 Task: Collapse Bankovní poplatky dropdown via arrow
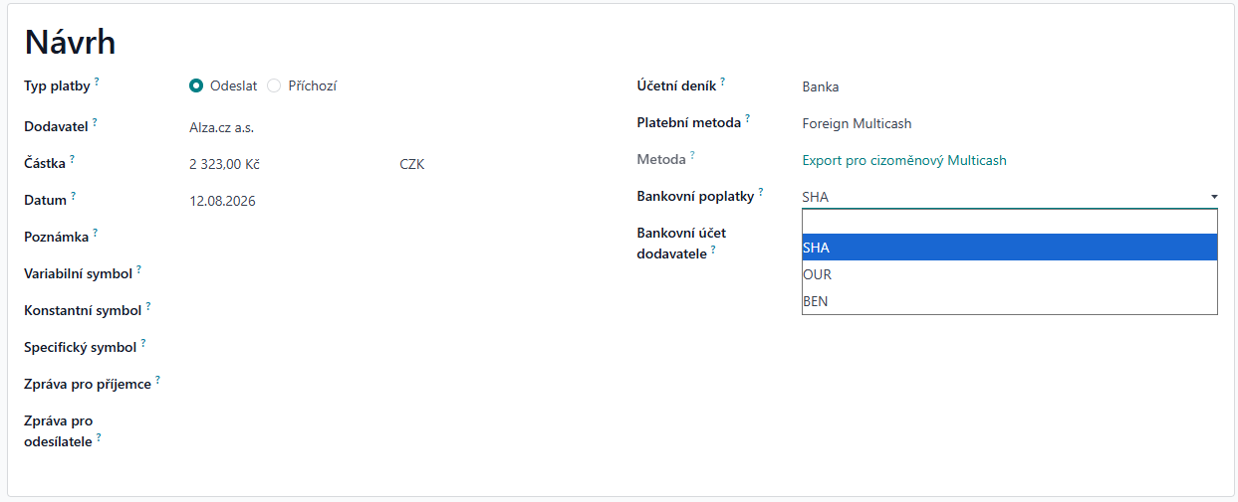1214,197
